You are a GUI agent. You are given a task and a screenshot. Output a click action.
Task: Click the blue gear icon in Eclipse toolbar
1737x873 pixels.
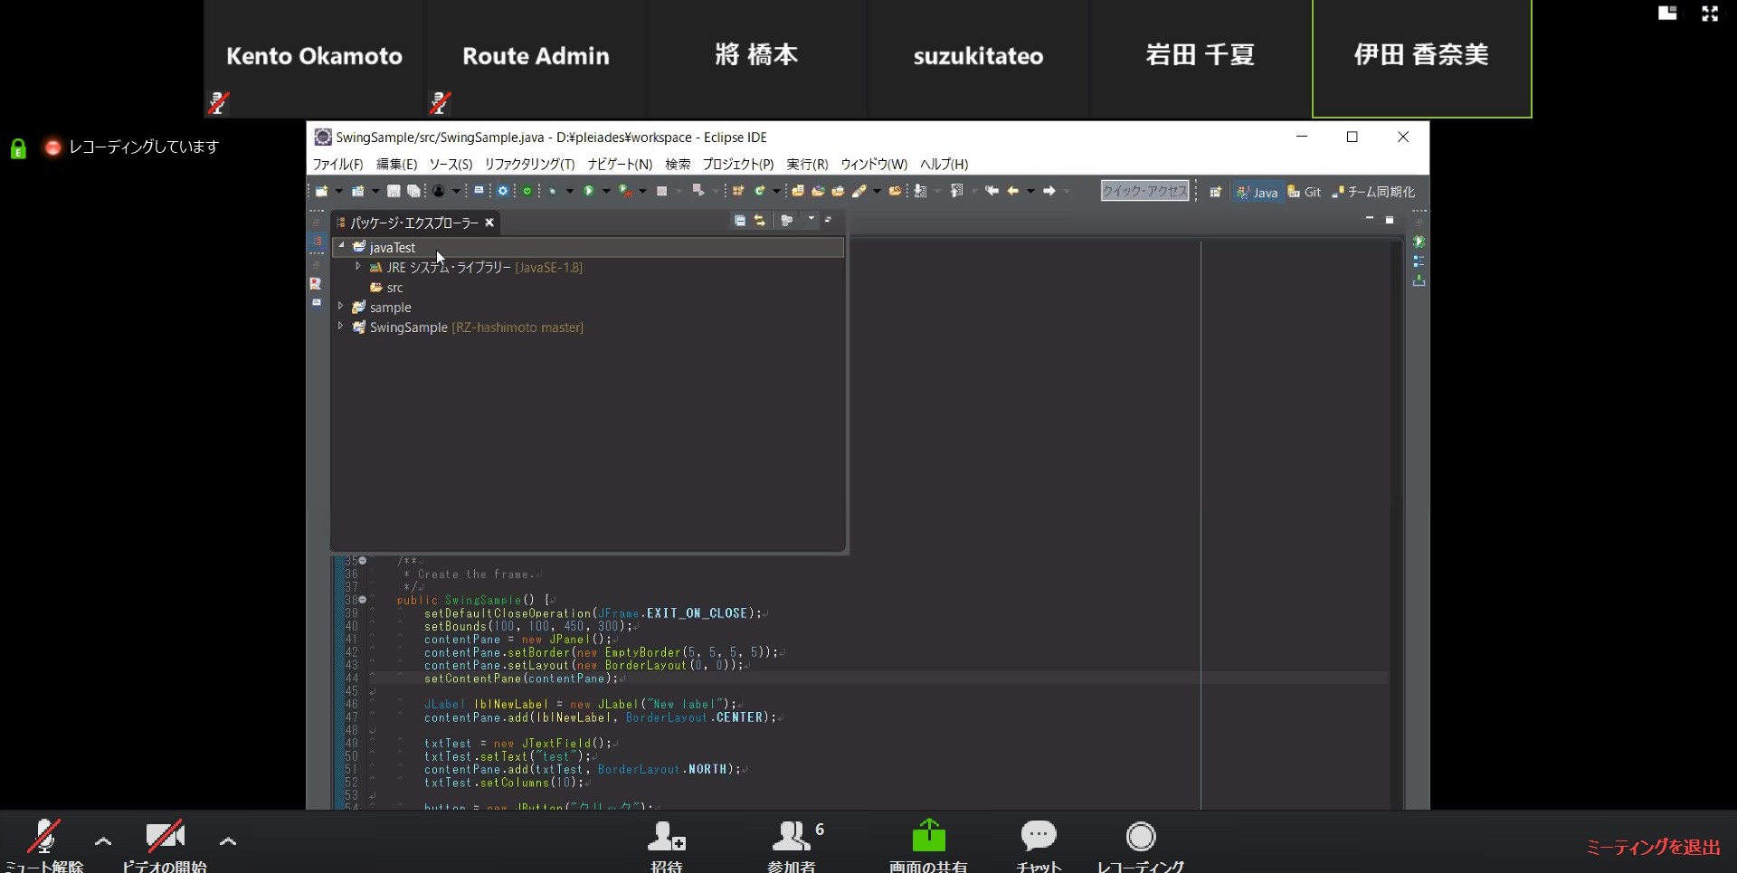[x=503, y=191]
